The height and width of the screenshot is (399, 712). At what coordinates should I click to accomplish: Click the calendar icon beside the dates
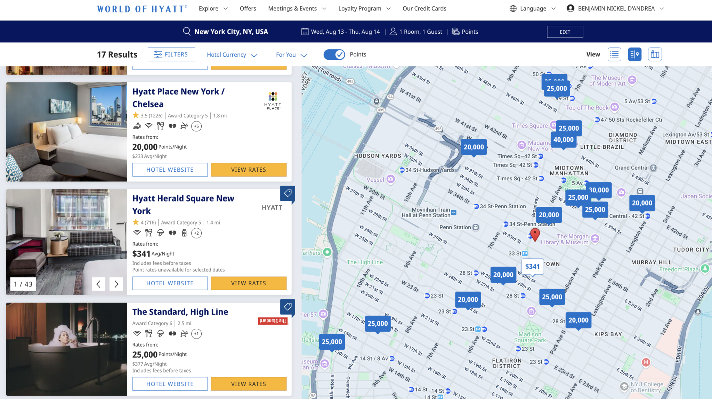[x=305, y=31]
